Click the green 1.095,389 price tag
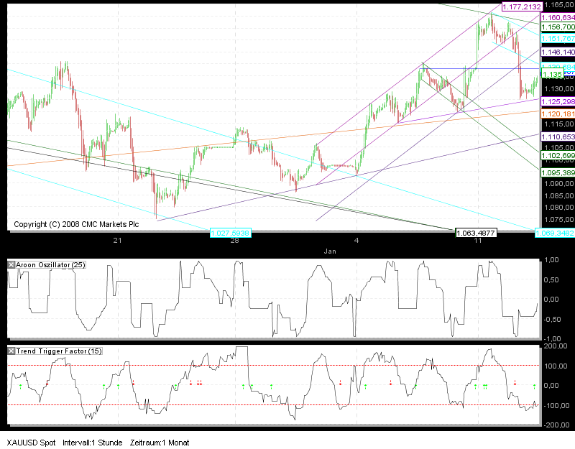This screenshot has height=449, width=575. [557, 173]
